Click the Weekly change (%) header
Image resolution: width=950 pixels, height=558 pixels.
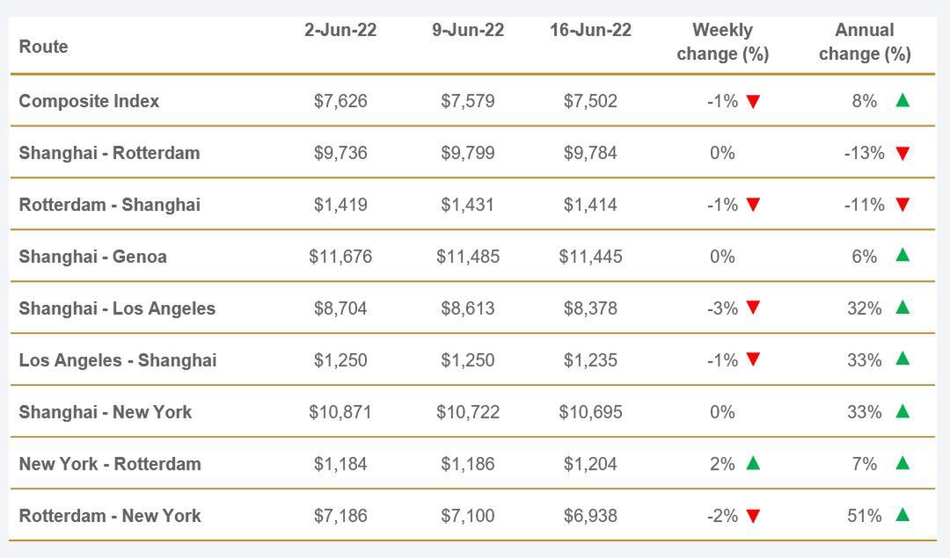pyautogui.click(x=722, y=42)
